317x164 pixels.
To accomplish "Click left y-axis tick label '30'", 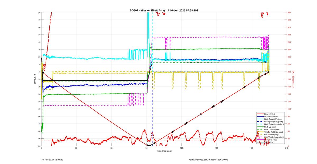I will click(x=39, y=50).
